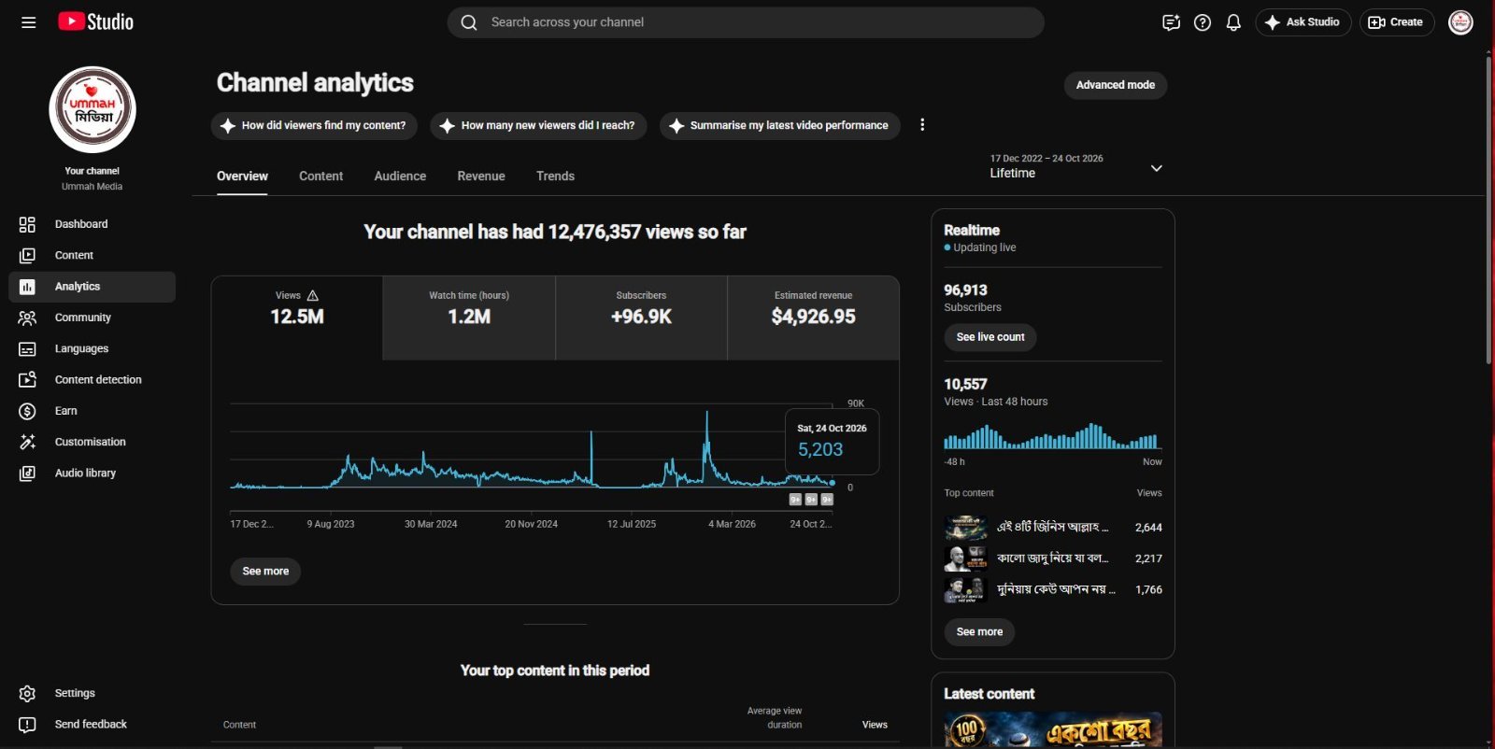The height and width of the screenshot is (749, 1495).
Task: Click 'How did viewers find my content?' chip
Action: (x=314, y=125)
